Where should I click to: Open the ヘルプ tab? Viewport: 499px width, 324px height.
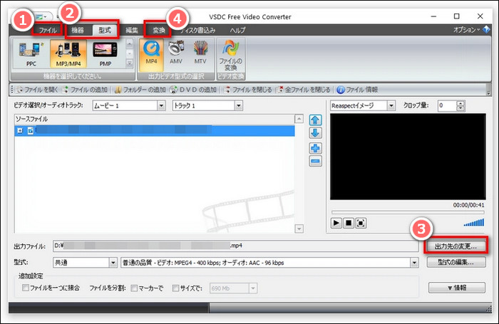(x=237, y=30)
